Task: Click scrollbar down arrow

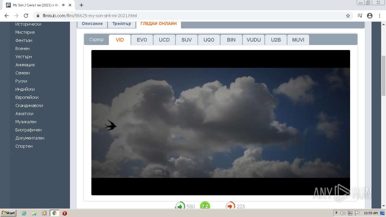Action: pos(384,206)
